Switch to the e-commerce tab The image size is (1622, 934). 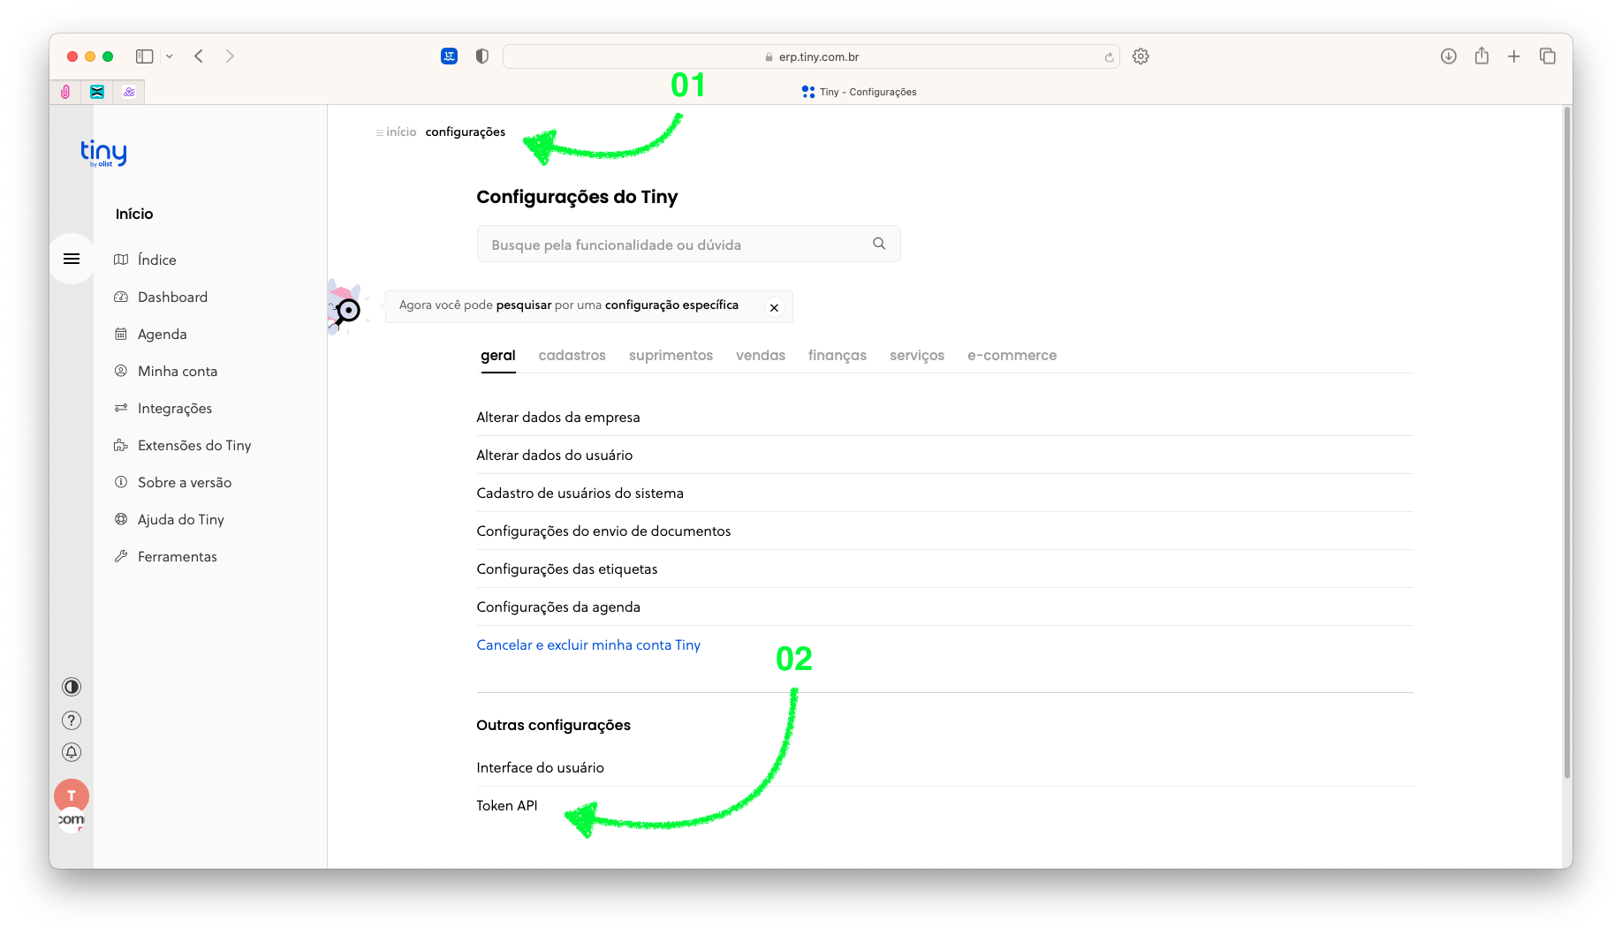[x=1012, y=356]
